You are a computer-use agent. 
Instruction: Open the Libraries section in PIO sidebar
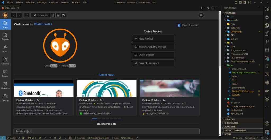(5, 61)
